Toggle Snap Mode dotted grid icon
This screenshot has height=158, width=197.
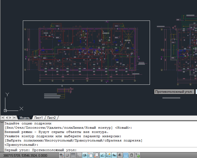pos(67,155)
